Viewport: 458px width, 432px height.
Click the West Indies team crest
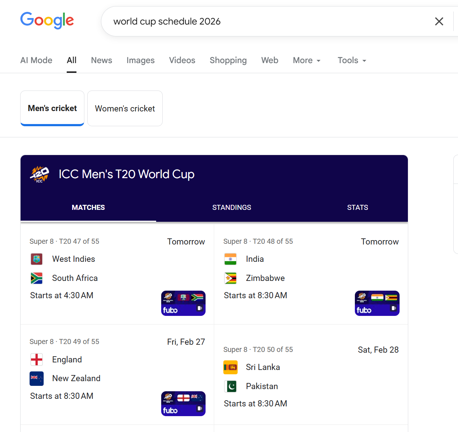pyautogui.click(x=37, y=259)
